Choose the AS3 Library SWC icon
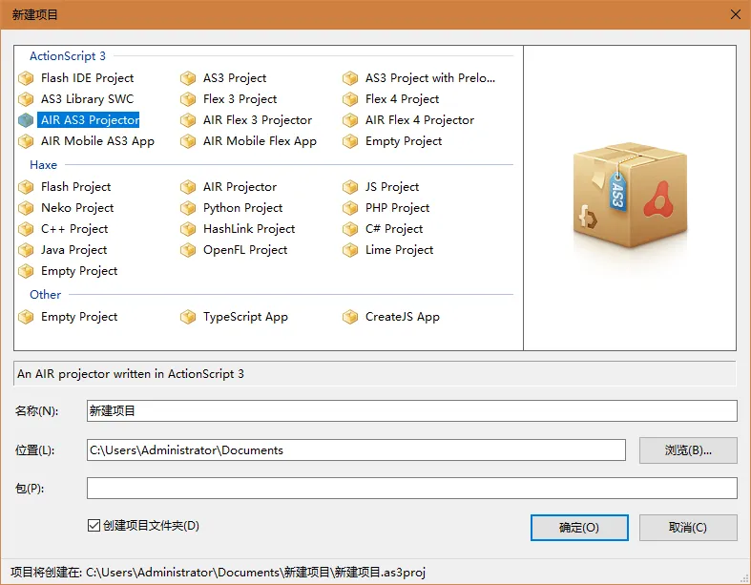This screenshot has width=751, height=585. [26, 99]
